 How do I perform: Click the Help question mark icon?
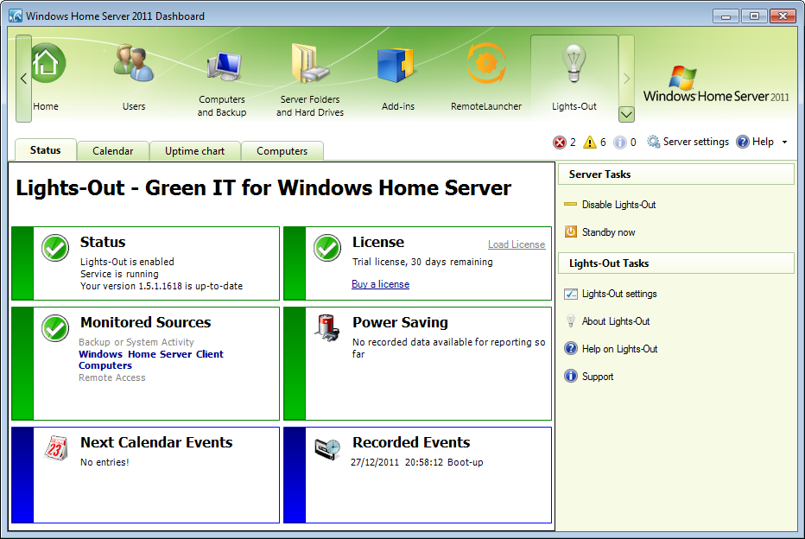coord(742,142)
